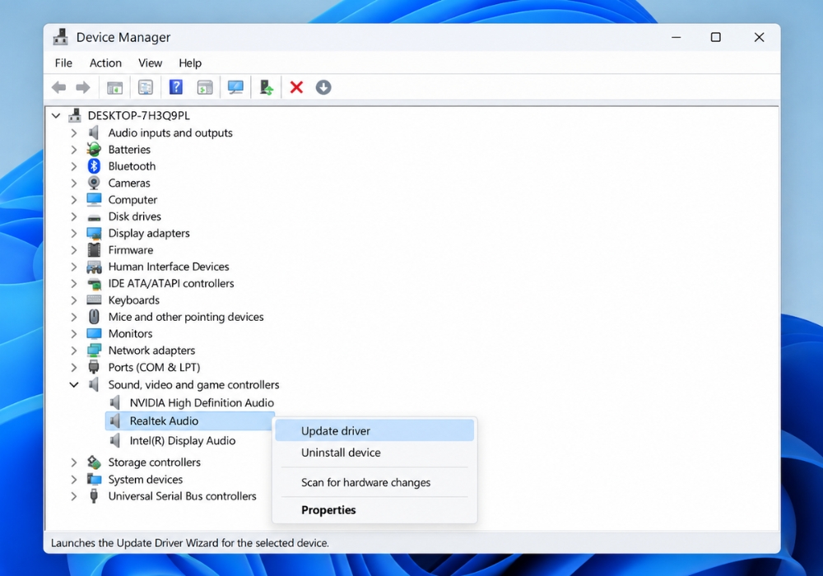
Task: Click the Storage controllers icon
Action: pos(94,462)
